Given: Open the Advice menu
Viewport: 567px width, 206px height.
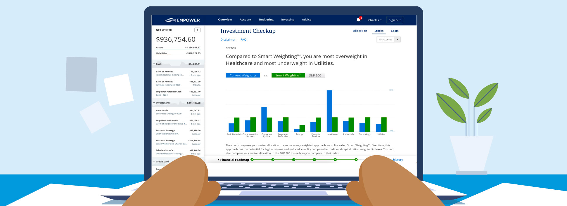Looking at the screenshot, I should [307, 20].
